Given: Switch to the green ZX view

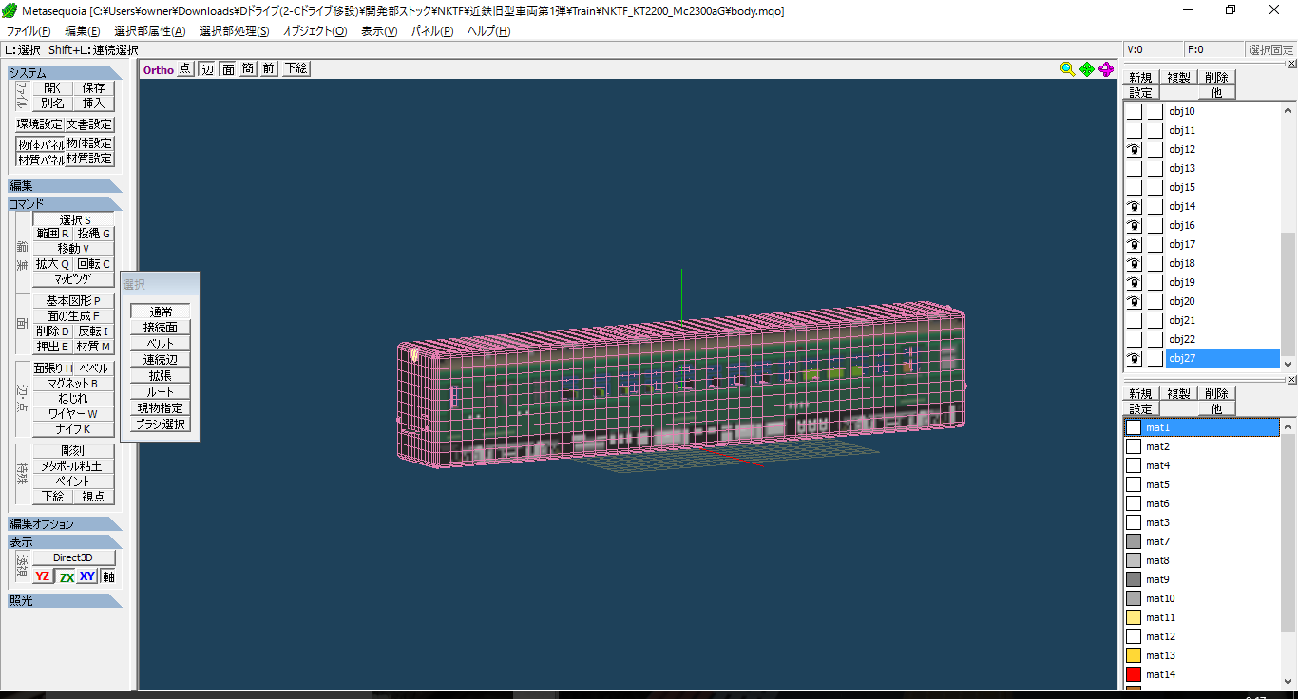Looking at the screenshot, I should pos(66,576).
